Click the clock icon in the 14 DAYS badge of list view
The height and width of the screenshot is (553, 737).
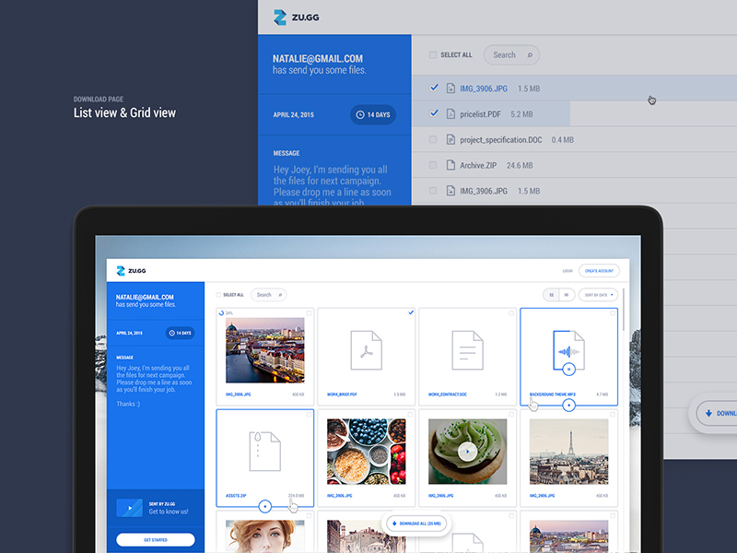click(359, 115)
